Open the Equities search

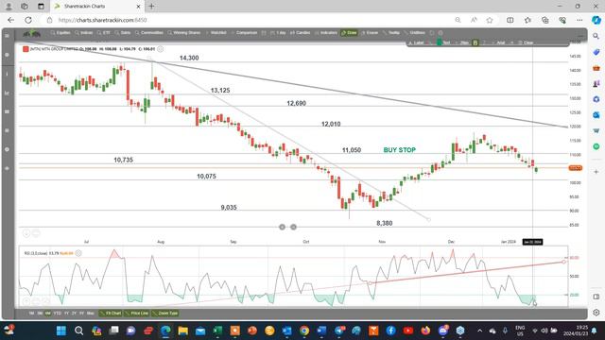click(x=60, y=33)
